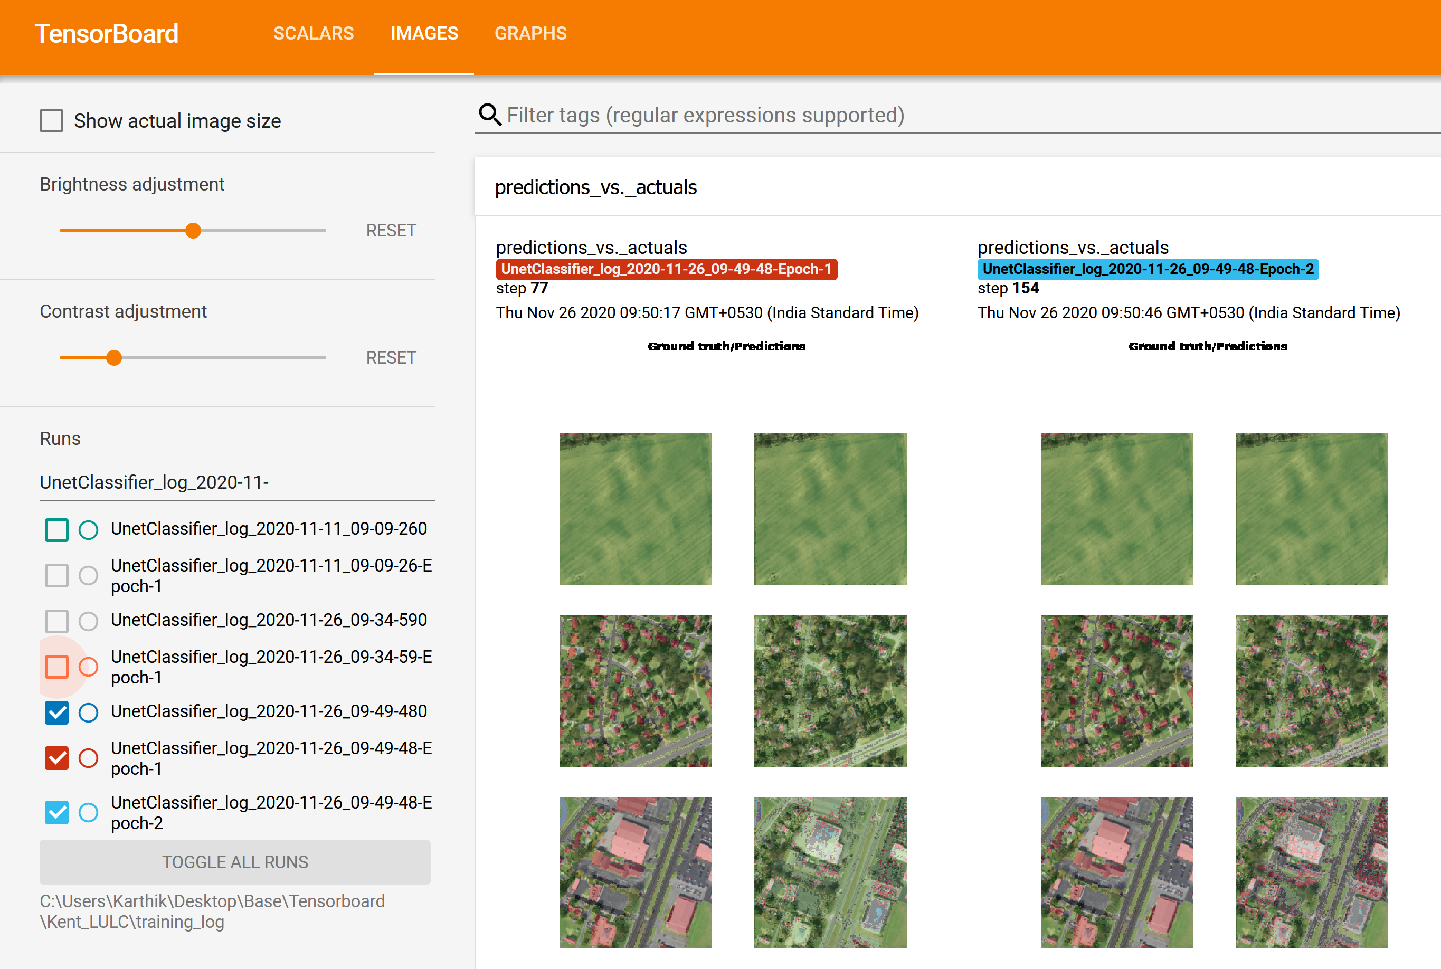Image resolution: width=1441 pixels, height=969 pixels.
Task: Click Epoch-2 'Ground truth/Predictions' title
Action: point(1207,347)
